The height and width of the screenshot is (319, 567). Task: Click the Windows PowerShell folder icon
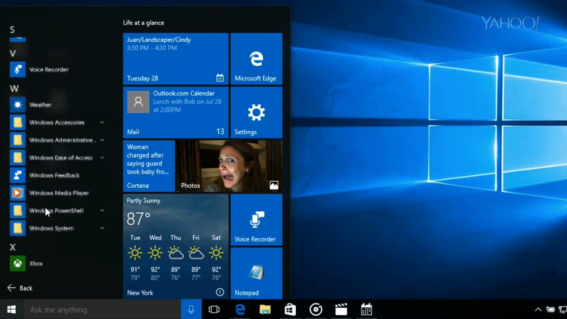pyautogui.click(x=17, y=210)
